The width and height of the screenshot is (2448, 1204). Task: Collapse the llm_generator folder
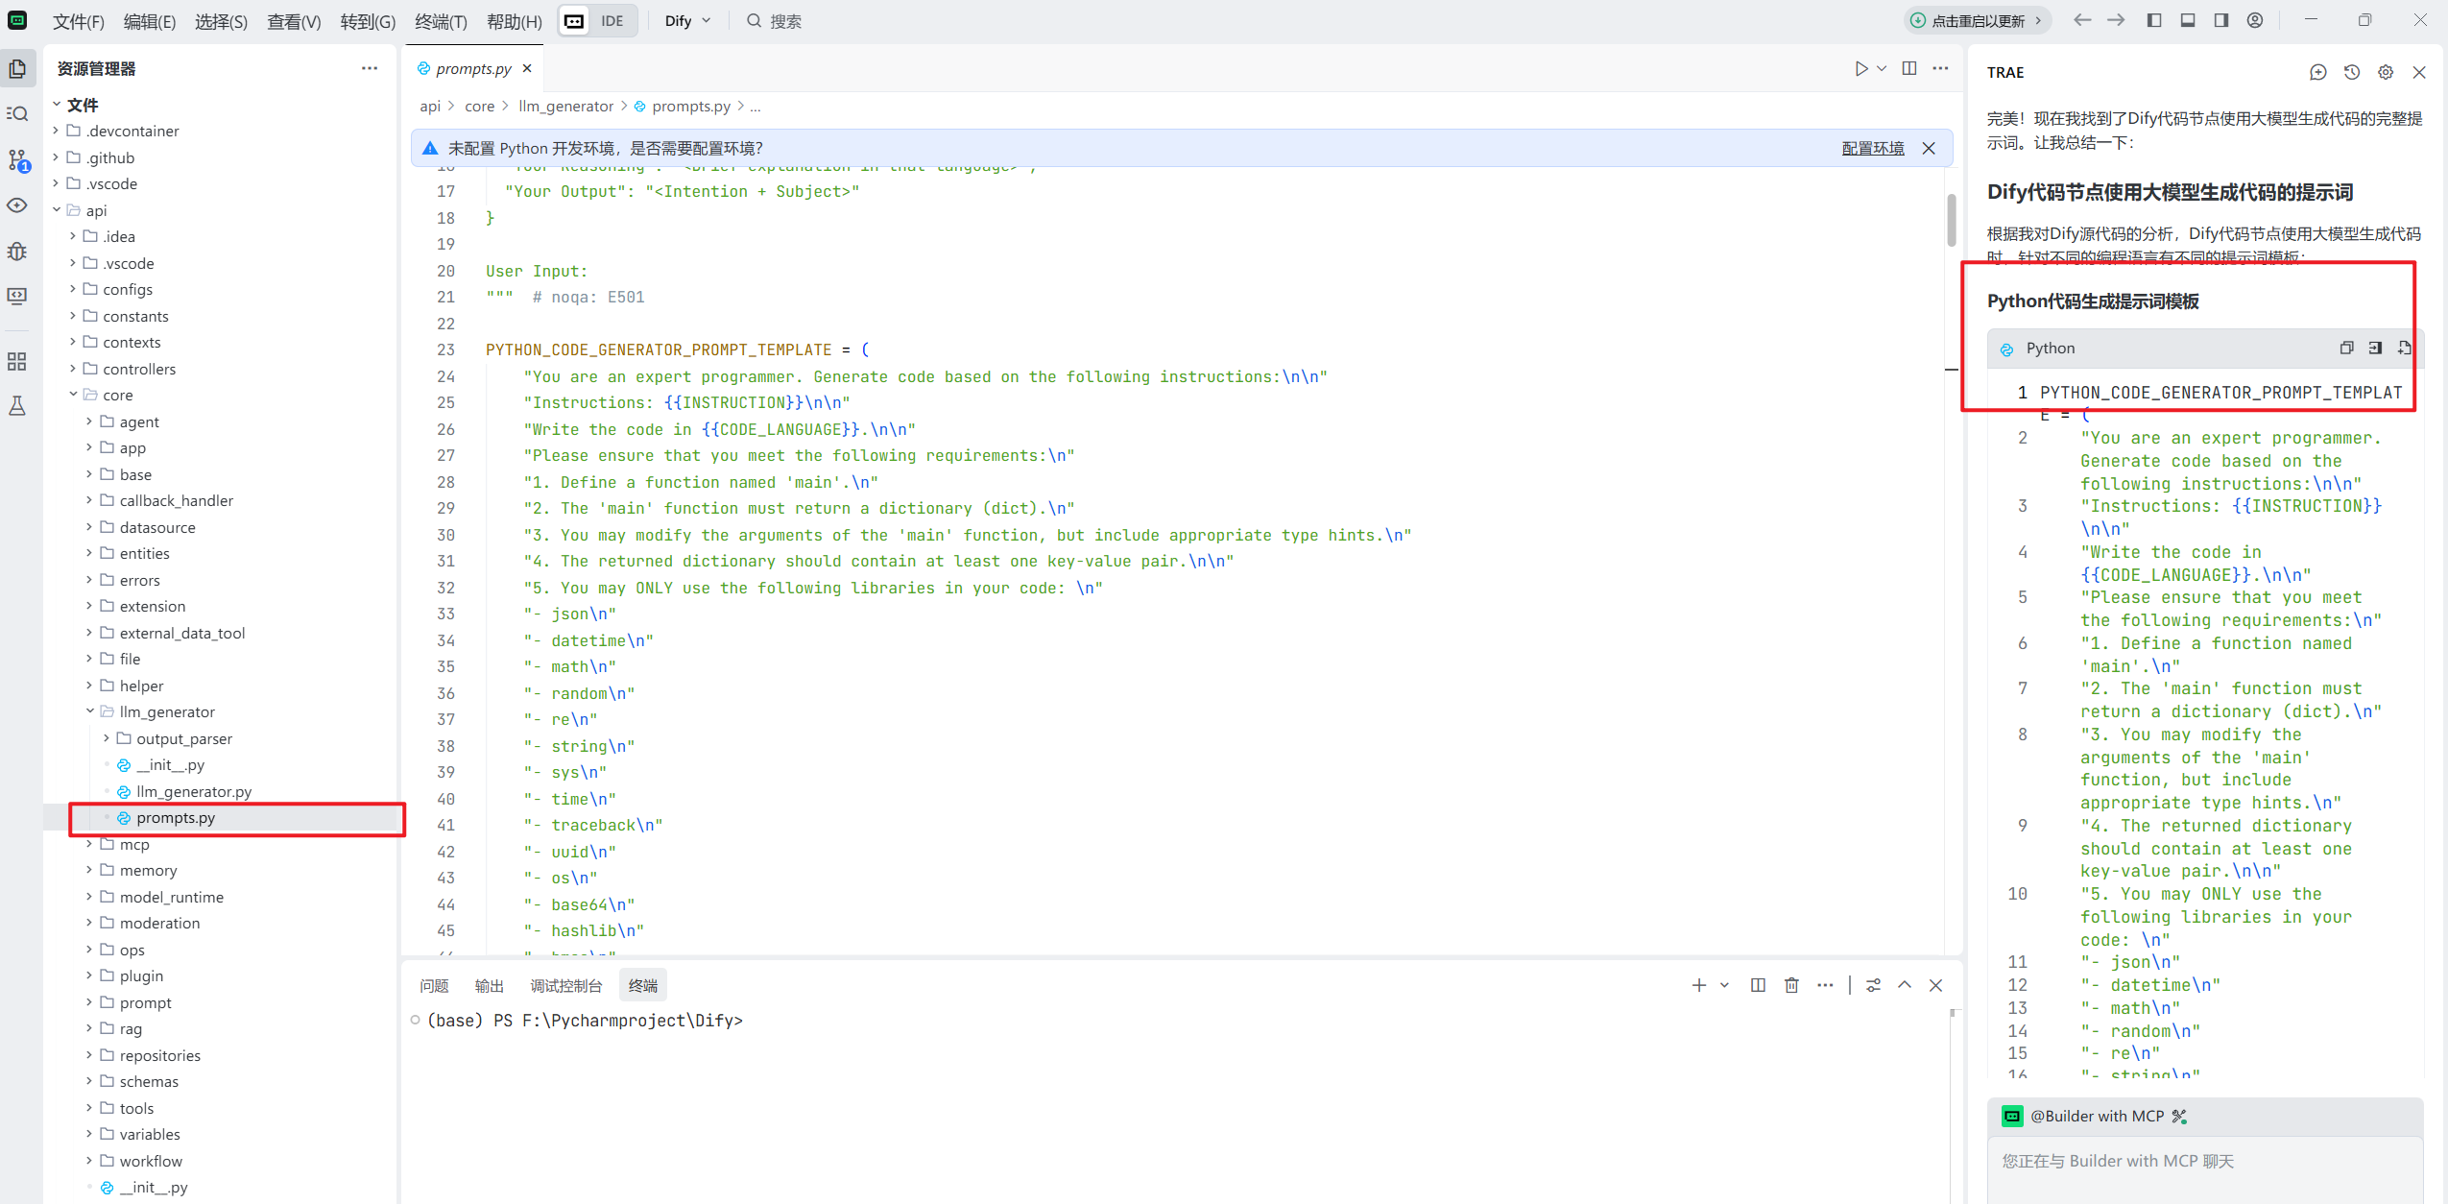pyautogui.click(x=89, y=711)
